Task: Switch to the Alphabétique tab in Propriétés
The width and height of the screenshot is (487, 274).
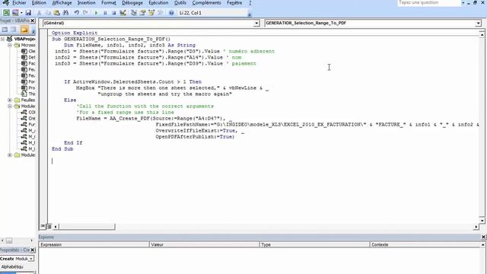Action: coord(12,267)
